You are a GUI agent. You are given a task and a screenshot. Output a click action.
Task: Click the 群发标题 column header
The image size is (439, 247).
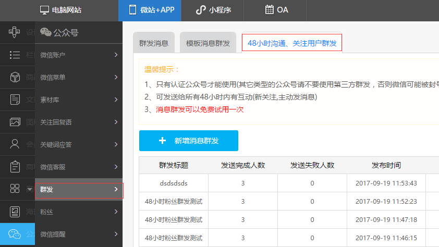[x=174, y=165]
